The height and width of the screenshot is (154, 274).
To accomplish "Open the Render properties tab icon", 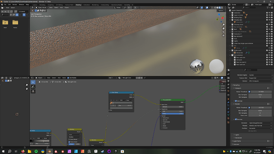I will tap(228, 78).
